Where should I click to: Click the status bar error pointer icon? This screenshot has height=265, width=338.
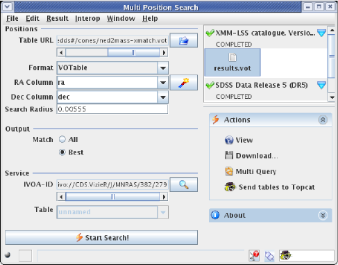point(254,256)
